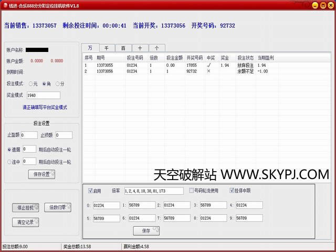Viewport: 336px width, 252px height.
Task: Switch to the 千 position tab
Action: 106,47
